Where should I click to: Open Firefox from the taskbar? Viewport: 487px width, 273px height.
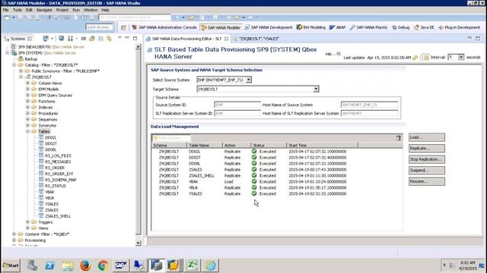85,265
